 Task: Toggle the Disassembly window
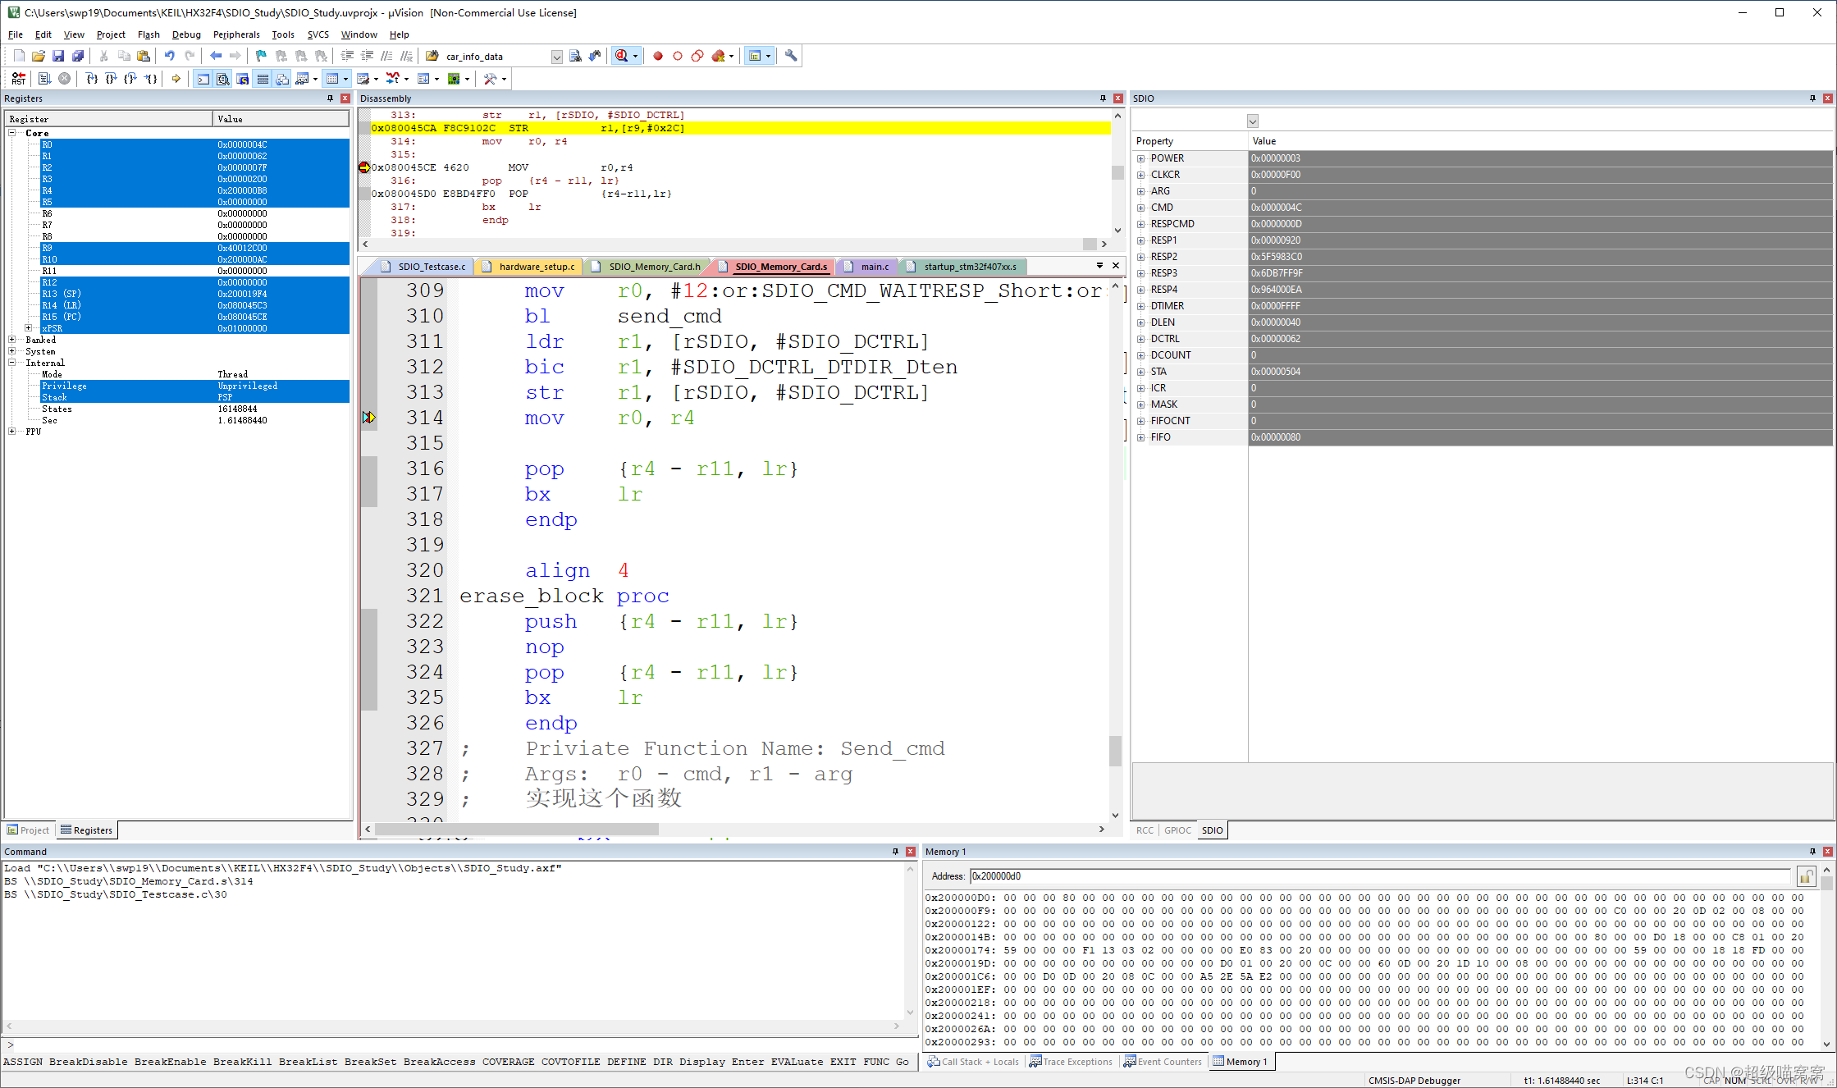point(223,79)
